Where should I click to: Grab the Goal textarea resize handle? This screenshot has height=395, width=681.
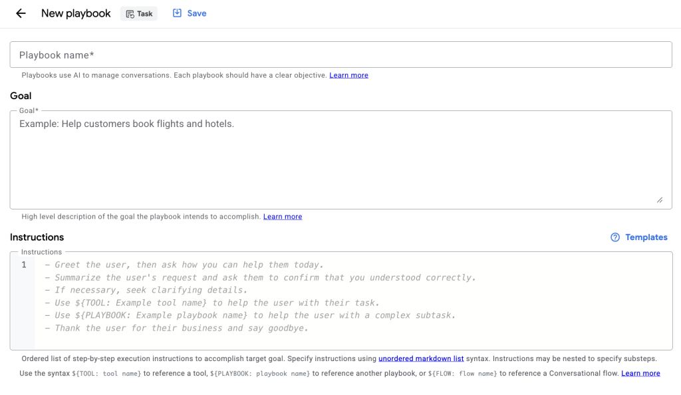[659, 199]
